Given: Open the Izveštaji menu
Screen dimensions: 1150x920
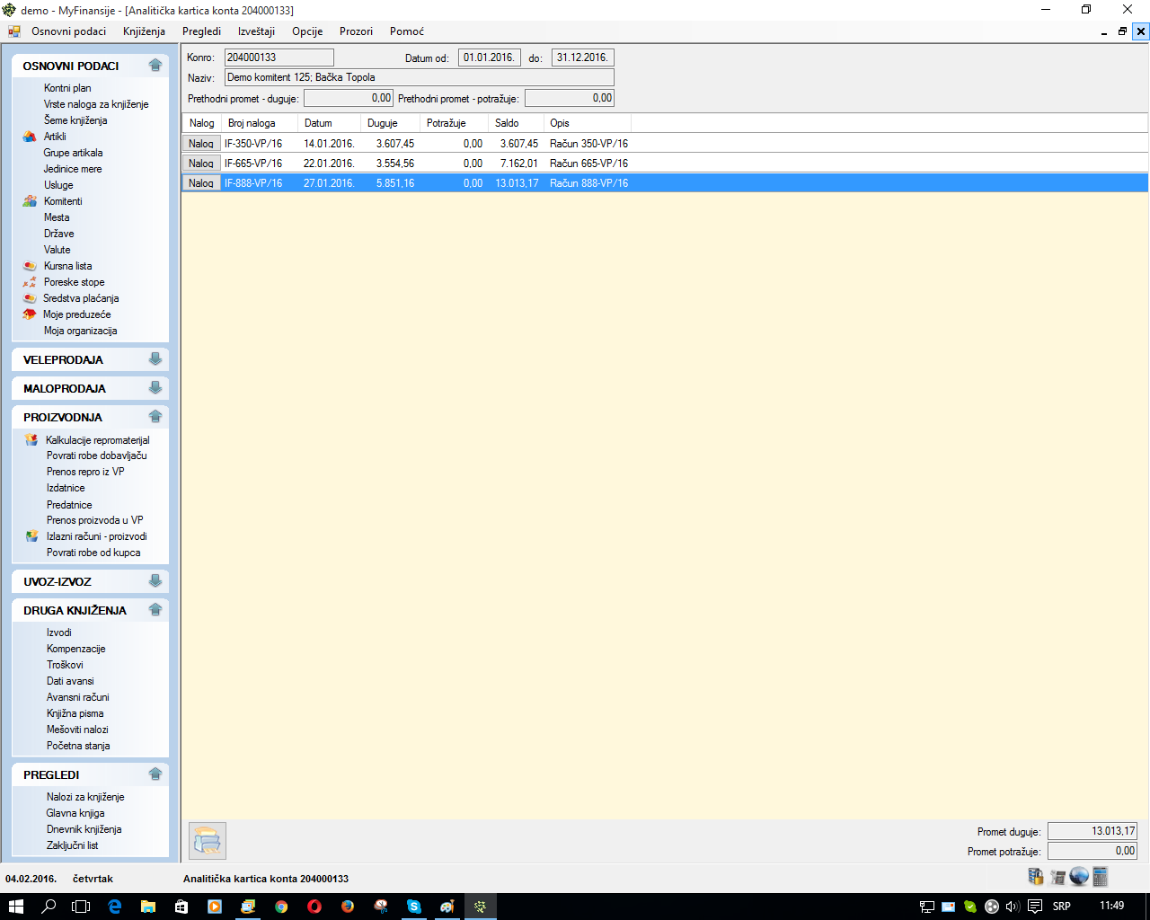Looking at the screenshot, I should (x=256, y=31).
